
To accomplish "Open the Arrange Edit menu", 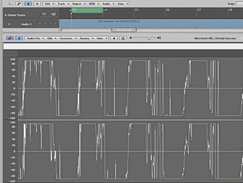I will click(49, 3).
